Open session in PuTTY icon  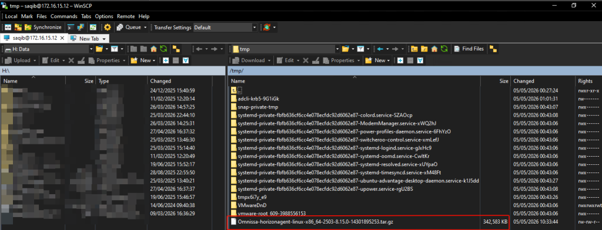[80, 27]
